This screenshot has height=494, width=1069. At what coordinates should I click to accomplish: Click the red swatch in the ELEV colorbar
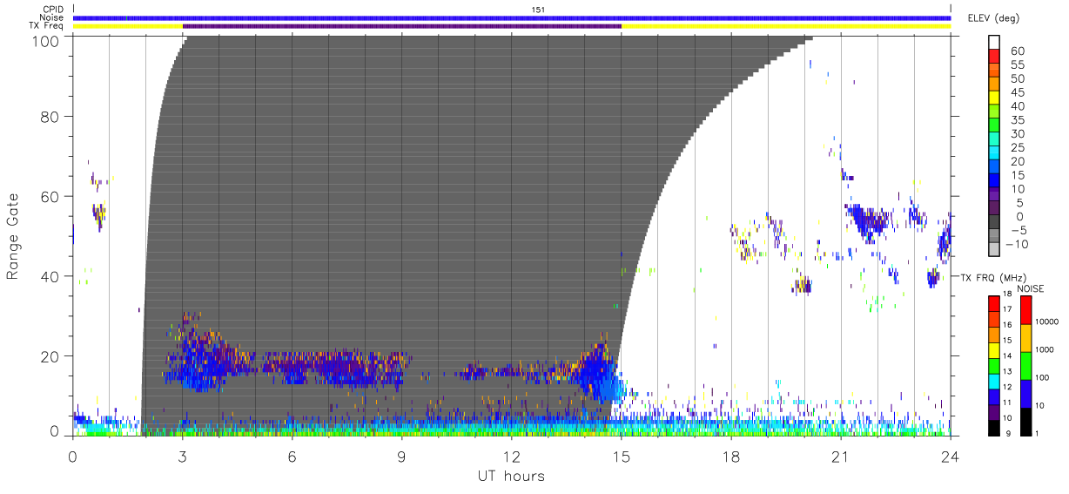(x=996, y=57)
